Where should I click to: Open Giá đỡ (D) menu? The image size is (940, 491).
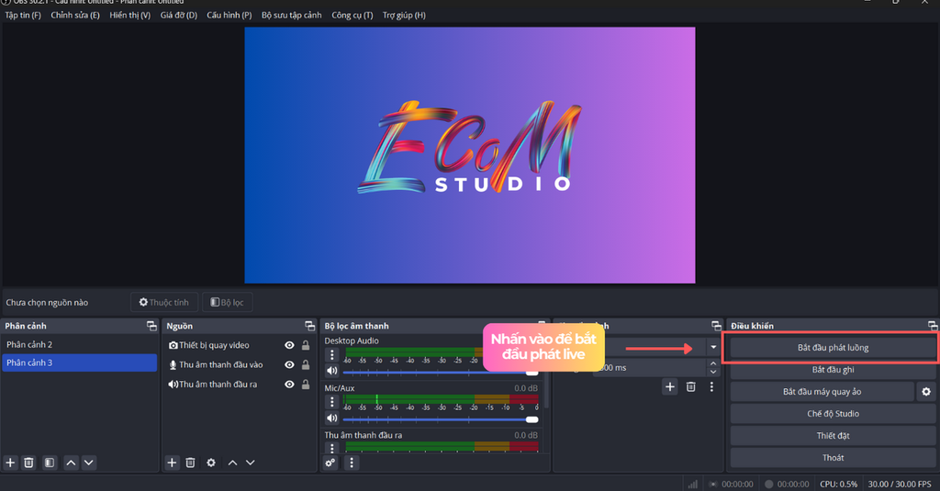coord(179,15)
